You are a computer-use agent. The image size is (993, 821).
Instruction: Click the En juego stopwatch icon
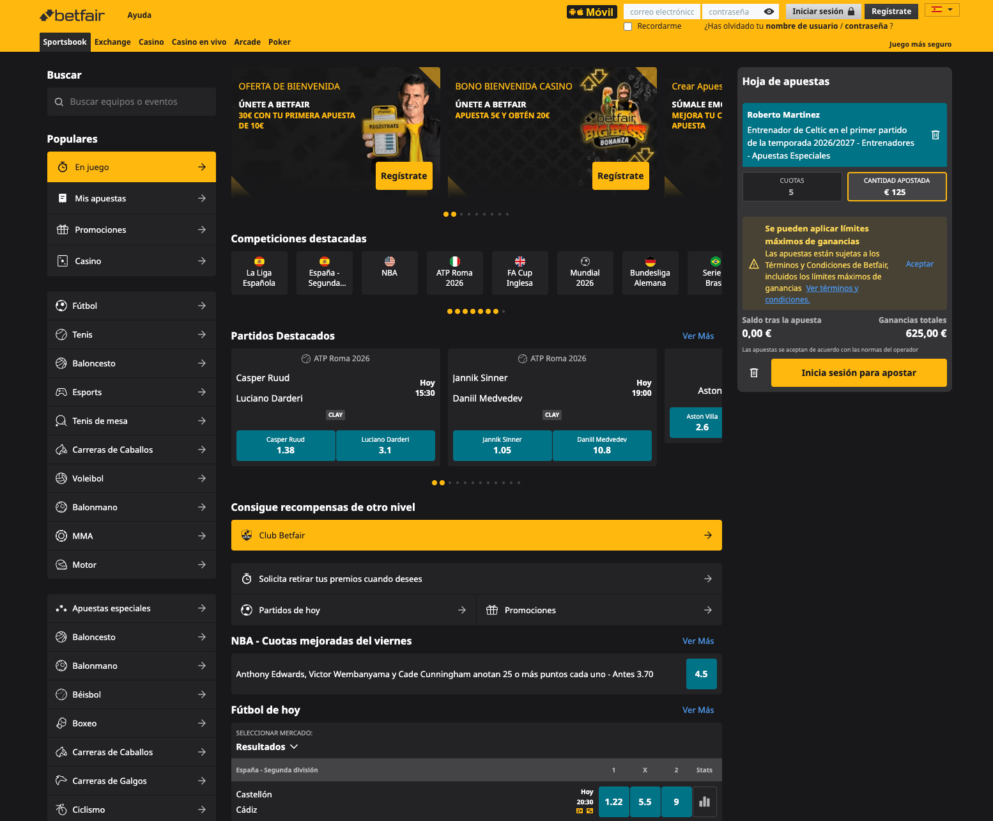tap(63, 167)
